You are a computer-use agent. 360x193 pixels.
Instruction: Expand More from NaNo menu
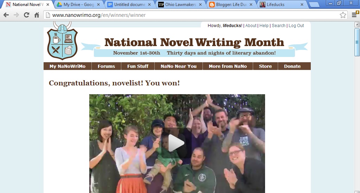[x=228, y=66]
